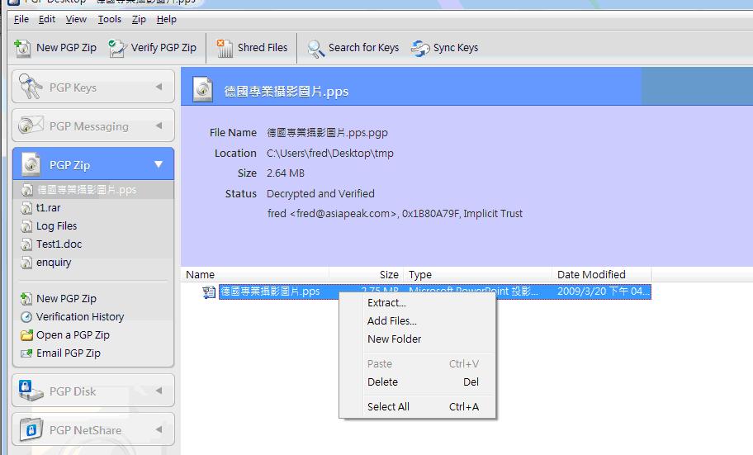Expand the PGP Keys panel
Image resolution: width=753 pixels, height=455 pixels.
[159, 88]
